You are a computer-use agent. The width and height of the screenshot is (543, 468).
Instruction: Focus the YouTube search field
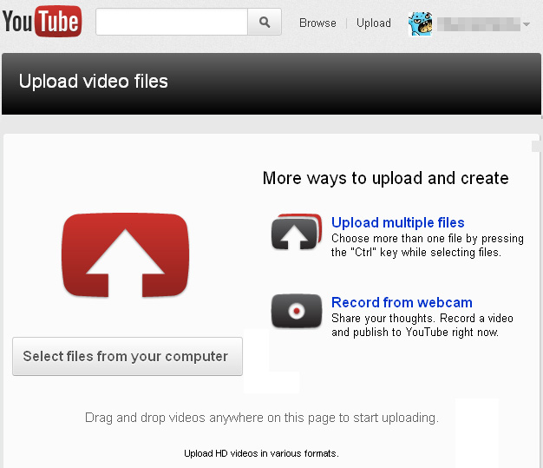172,22
